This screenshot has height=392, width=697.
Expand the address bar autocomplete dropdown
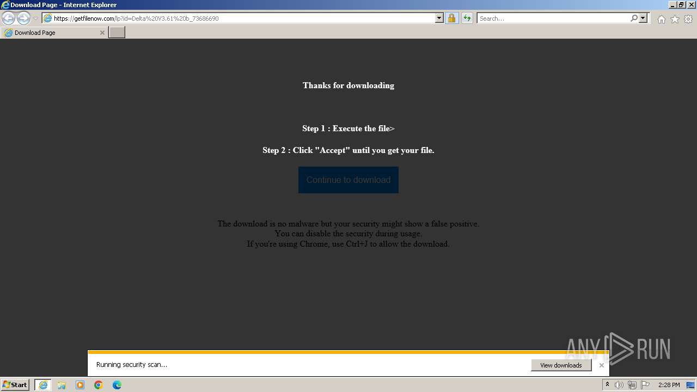coord(439,19)
